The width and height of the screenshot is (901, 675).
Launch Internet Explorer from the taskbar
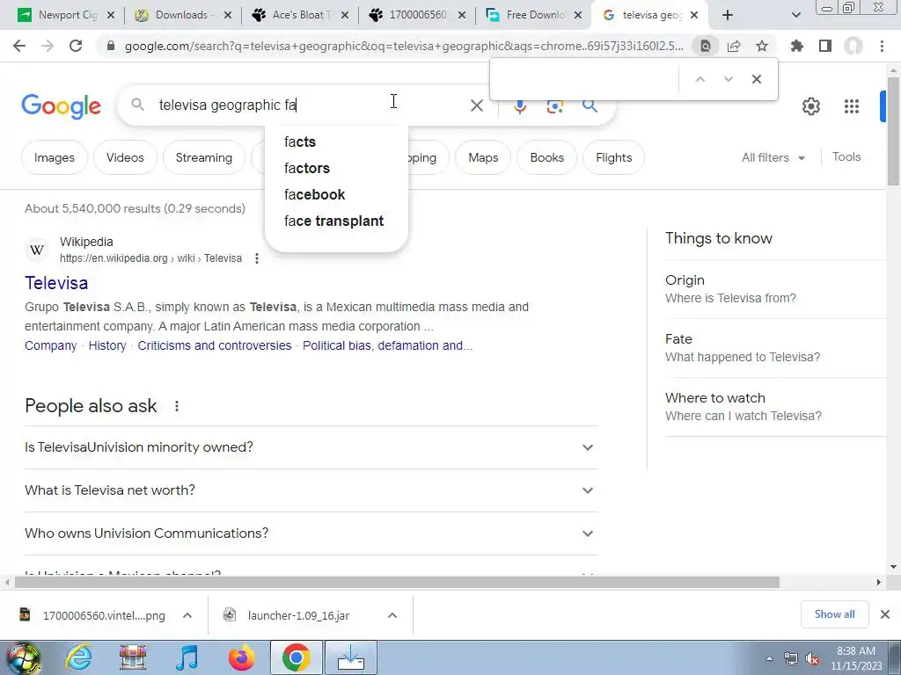tap(78, 657)
